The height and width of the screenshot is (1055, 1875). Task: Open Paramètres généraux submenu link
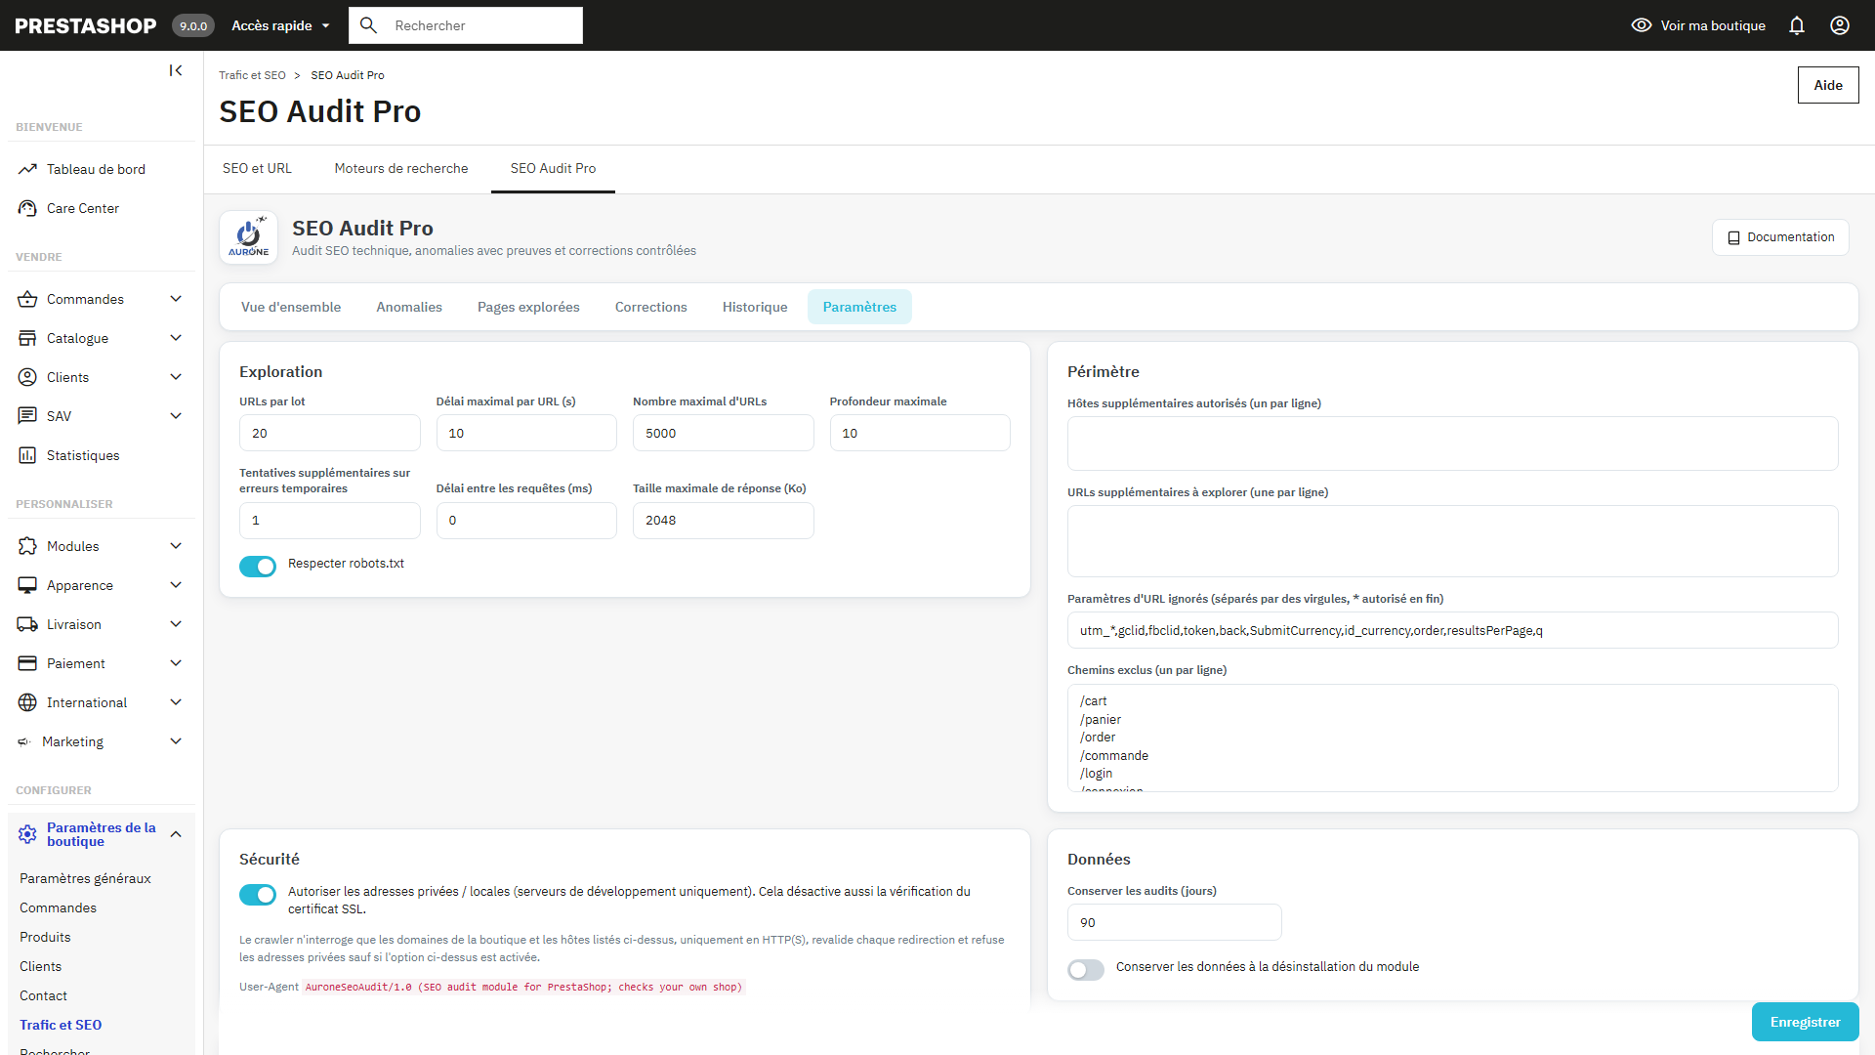[85, 878]
